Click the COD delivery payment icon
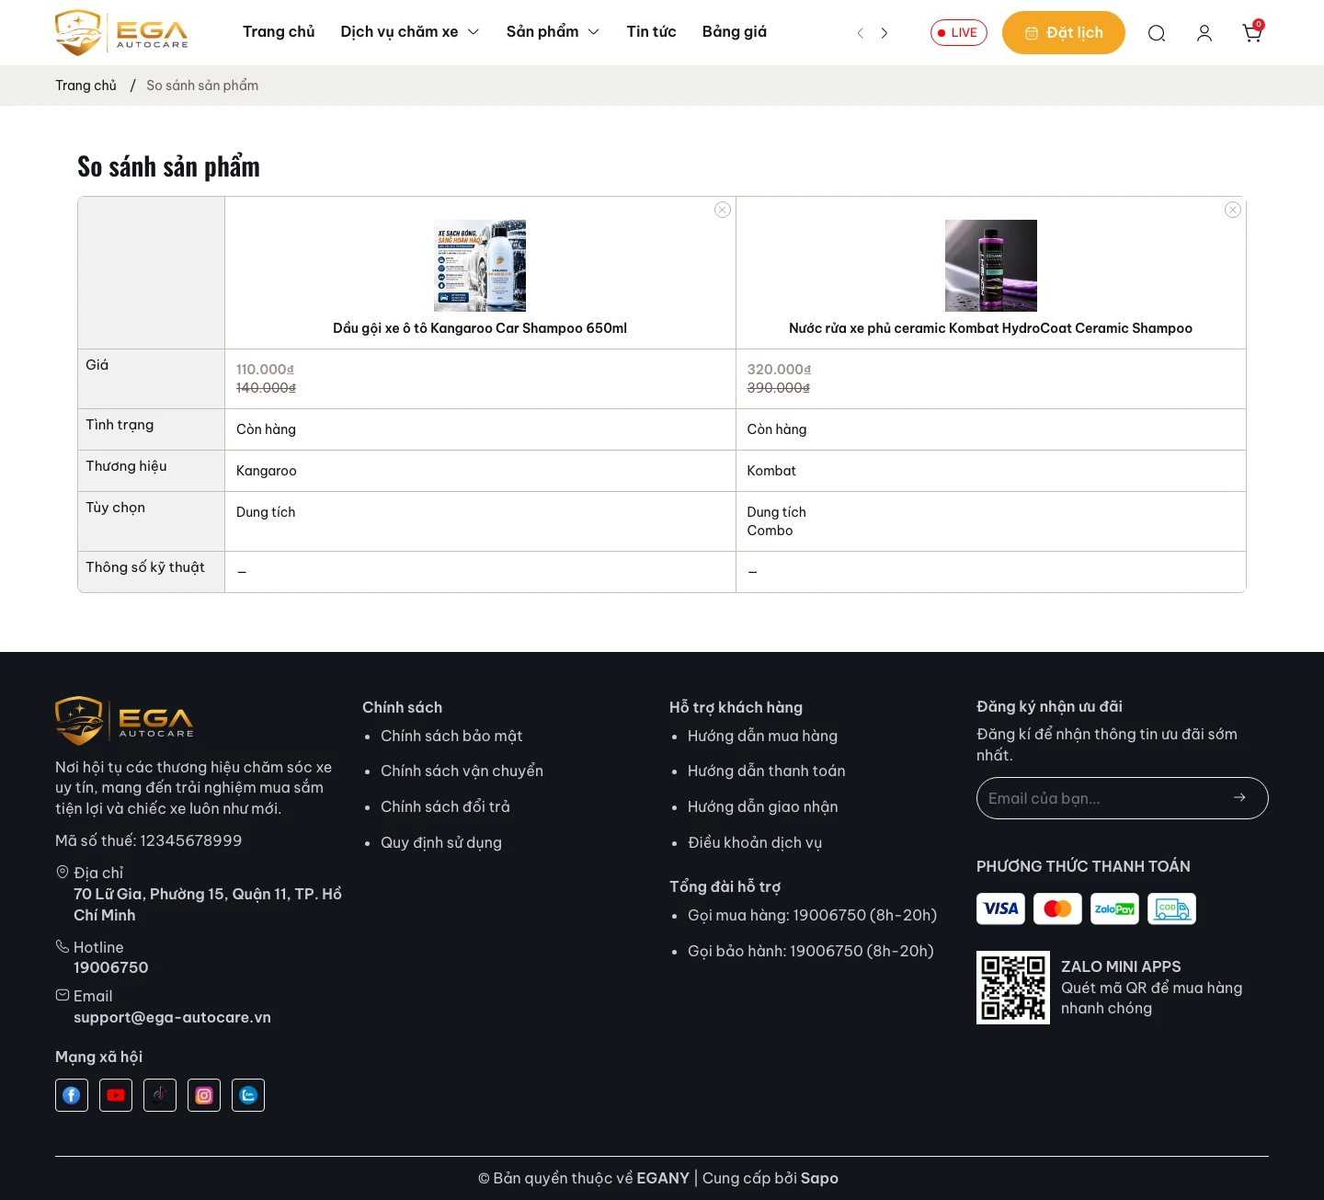This screenshot has height=1200, width=1324. point(1171,909)
